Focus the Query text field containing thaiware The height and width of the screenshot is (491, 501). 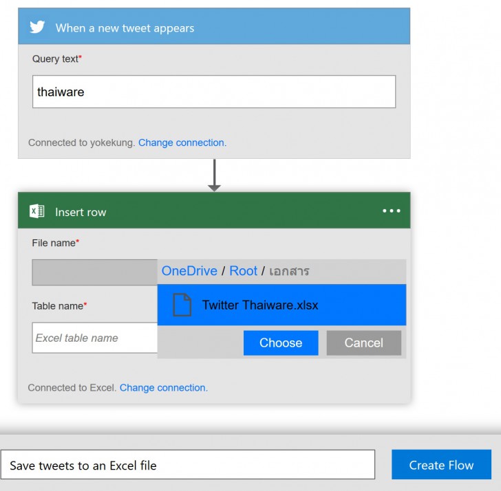[x=214, y=91]
